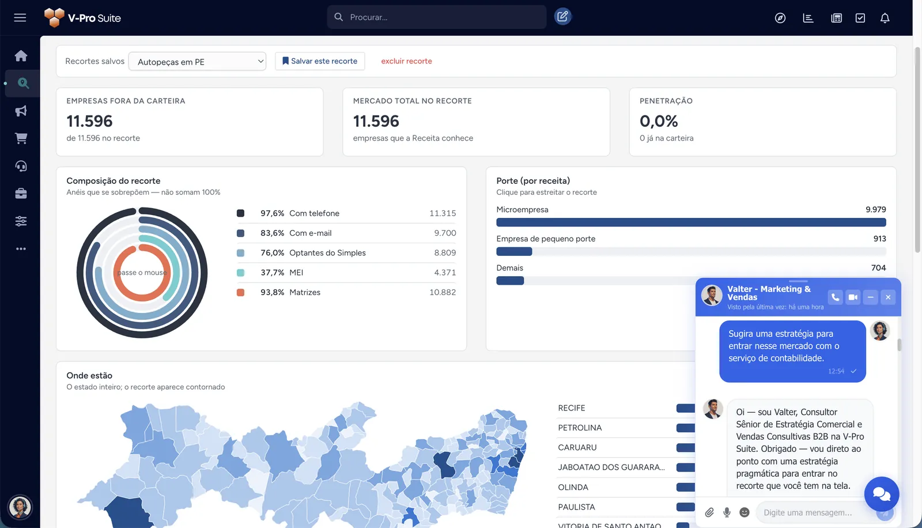Open the briefcase sidebar icon
The height and width of the screenshot is (528, 922).
click(x=21, y=194)
